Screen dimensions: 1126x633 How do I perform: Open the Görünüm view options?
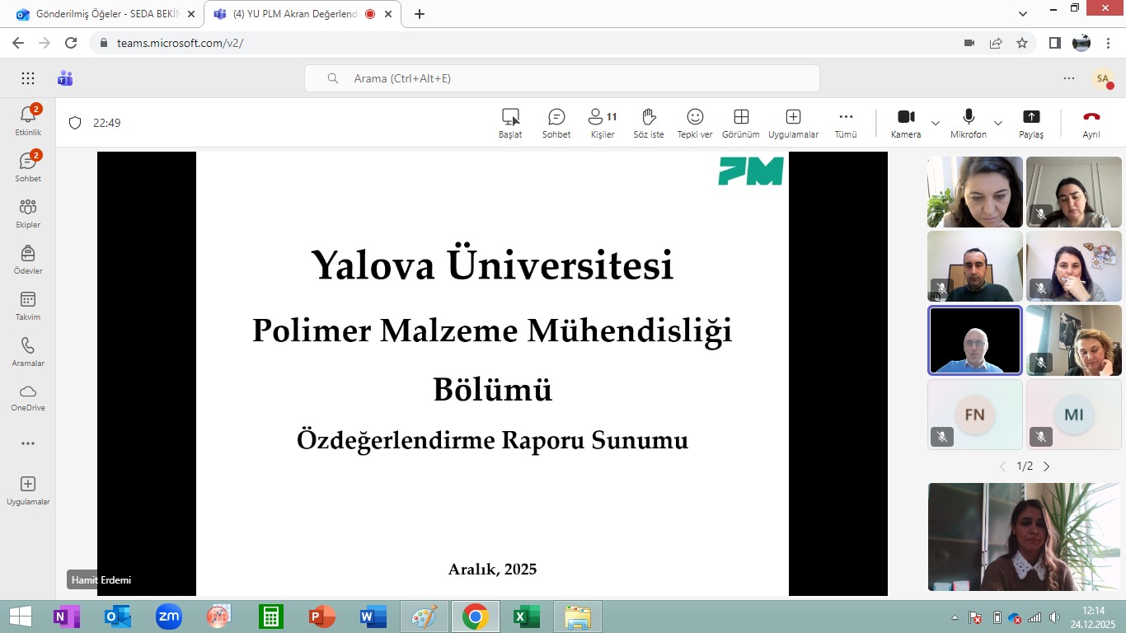click(740, 123)
